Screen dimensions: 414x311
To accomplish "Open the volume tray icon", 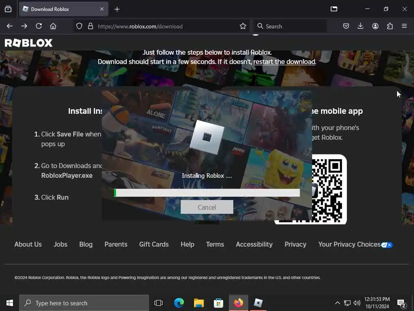I will [357, 303].
